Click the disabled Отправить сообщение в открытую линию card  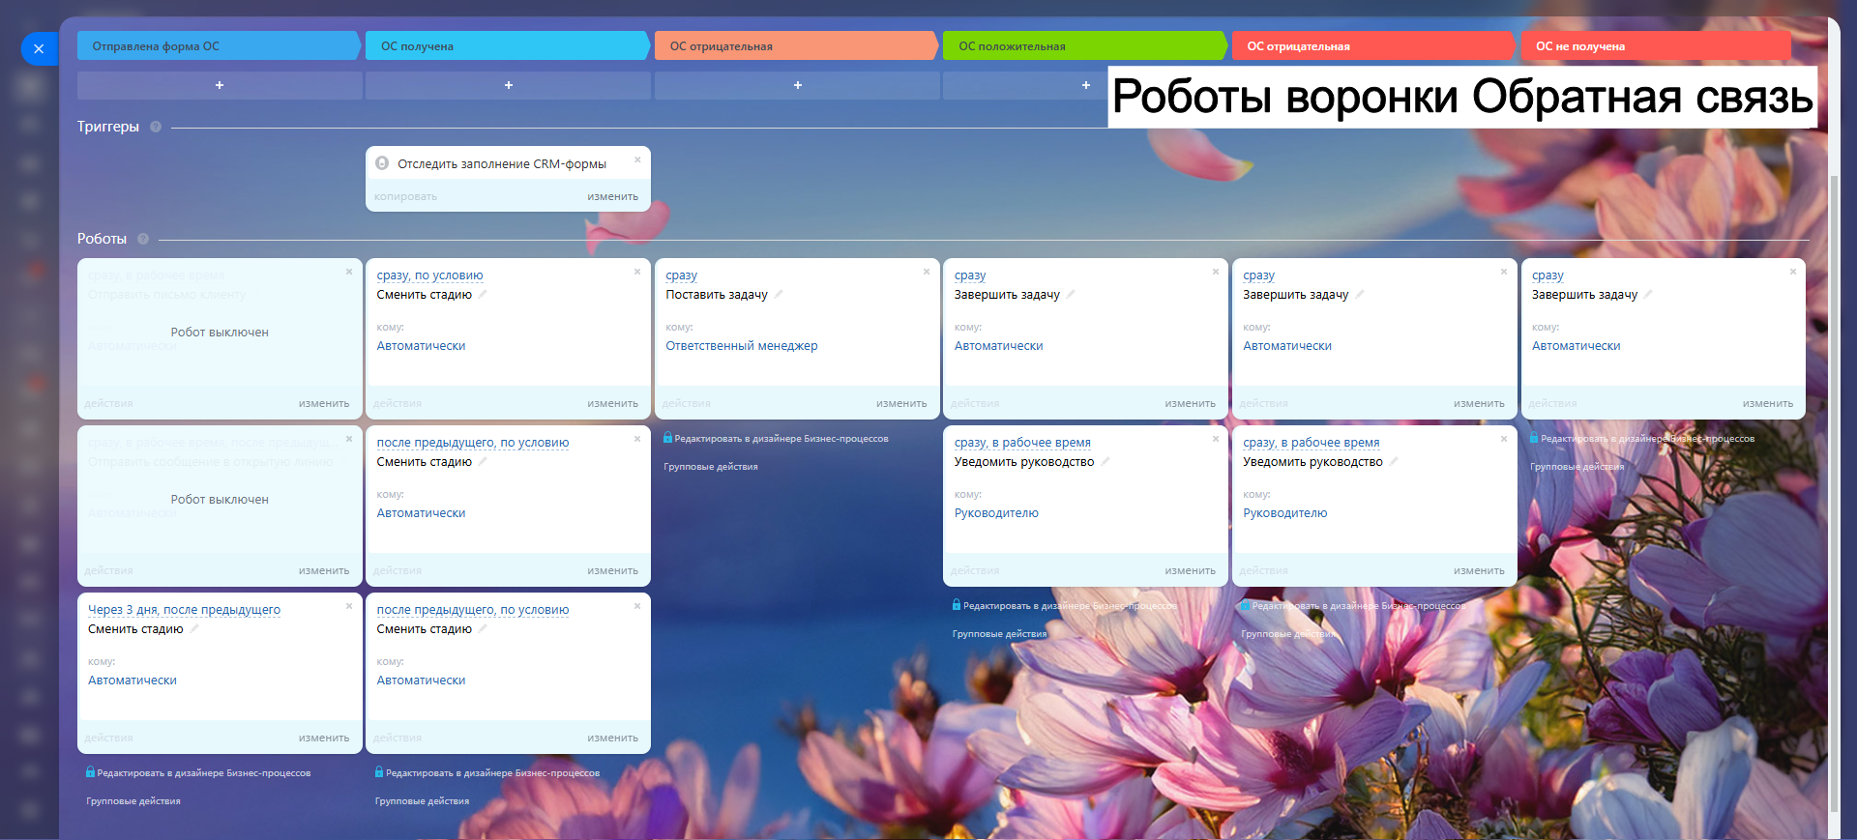coord(220,506)
